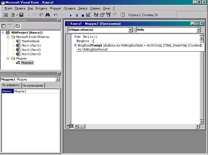This screenshot has height=155, width=208.
Task: Select the (Name) property row label
Action: pyautogui.click(x=8, y=91)
